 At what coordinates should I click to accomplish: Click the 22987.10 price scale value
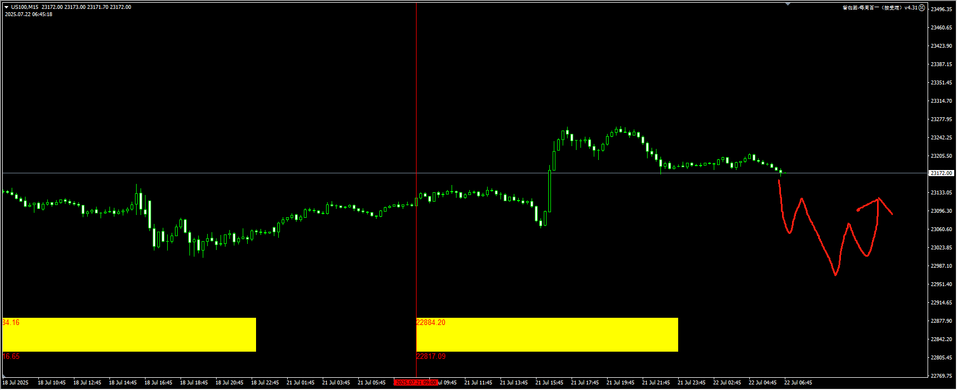tap(941, 266)
